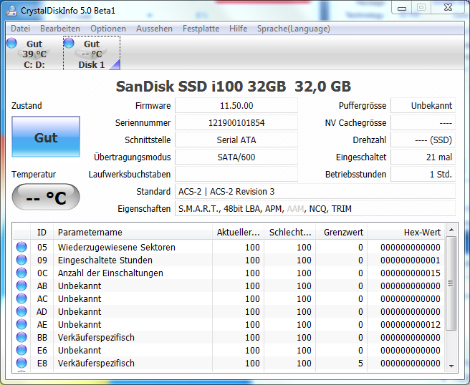Open the Bearbeiten menu
This screenshot has width=470, height=385.
pos(60,29)
